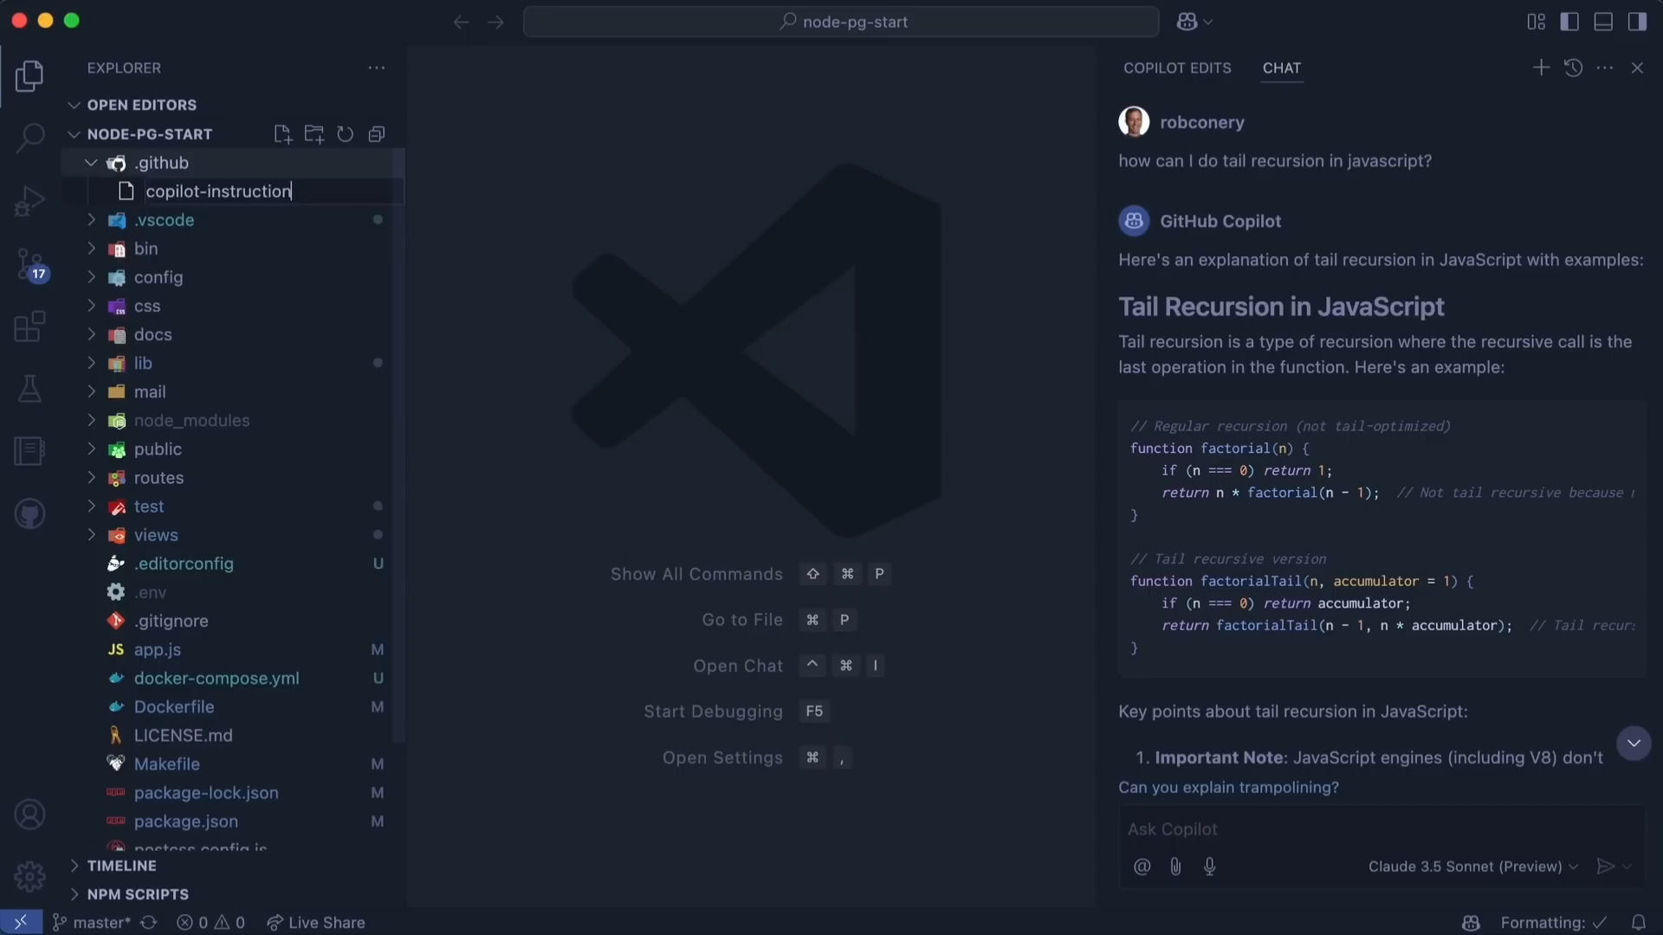Click New File icon in explorer header
This screenshot has height=935, width=1663.
(x=282, y=134)
